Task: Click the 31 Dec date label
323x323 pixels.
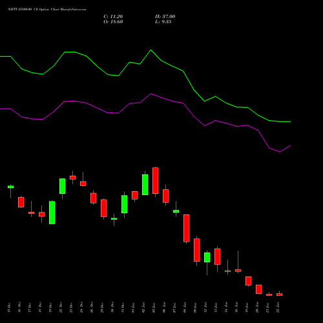Action: 123,307
